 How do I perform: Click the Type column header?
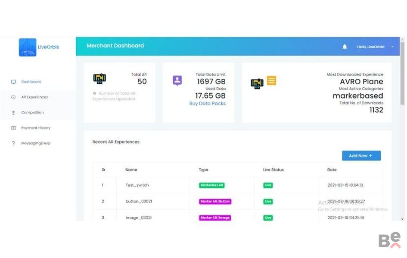203,170
